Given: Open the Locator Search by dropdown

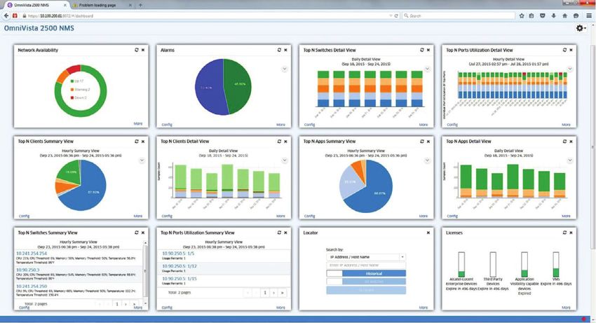Looking at the screenshot, I should click(x=366, y=257).
